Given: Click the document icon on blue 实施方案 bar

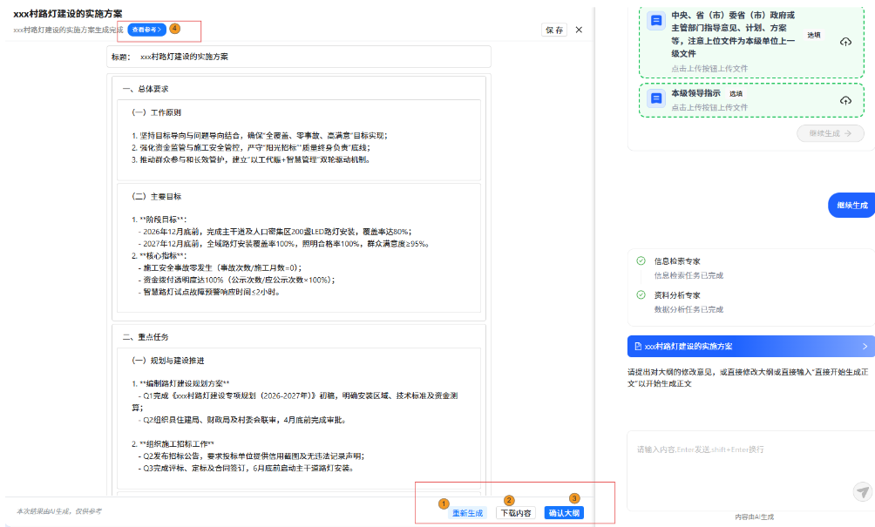Looking at the screenshot, I should tap(638, 346).
